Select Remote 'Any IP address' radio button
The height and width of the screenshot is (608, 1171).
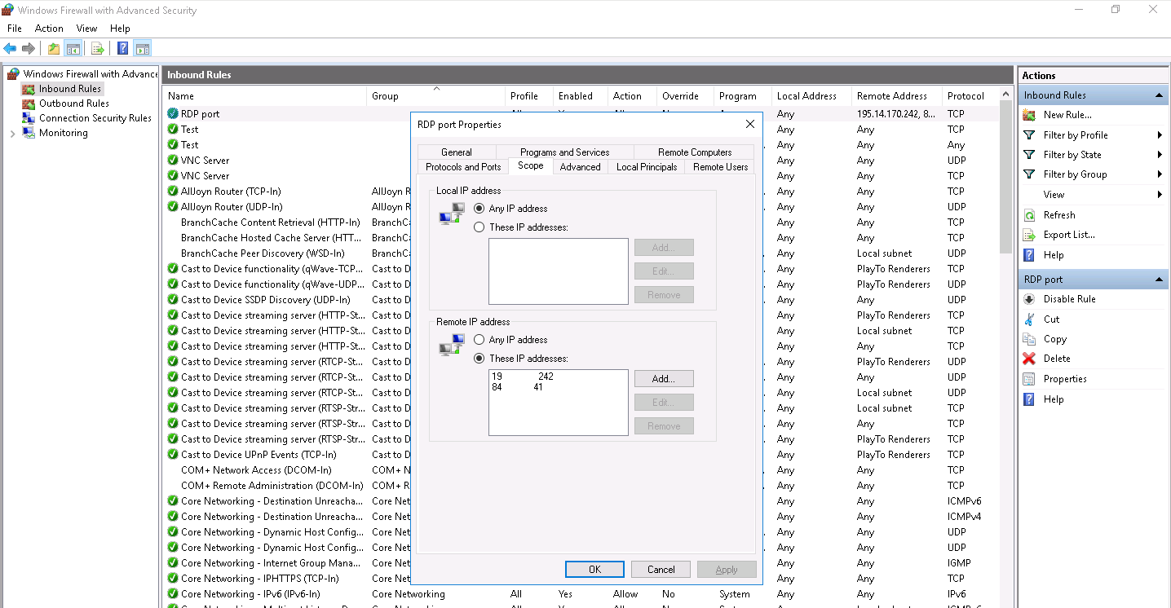click(x=479, y=340)
